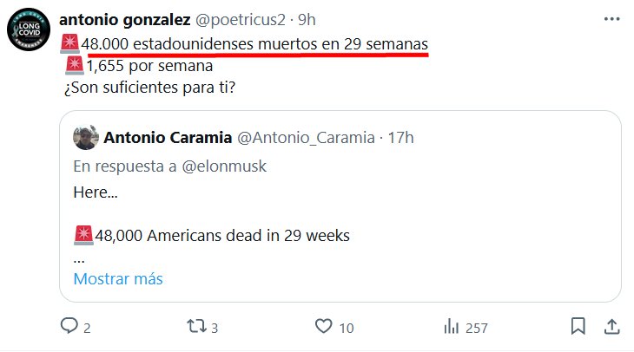The width and height of the screenshot is (634, 352).
Task: Expand quoted tweet with Mostrar más
Action: click(x=117, y=279)
